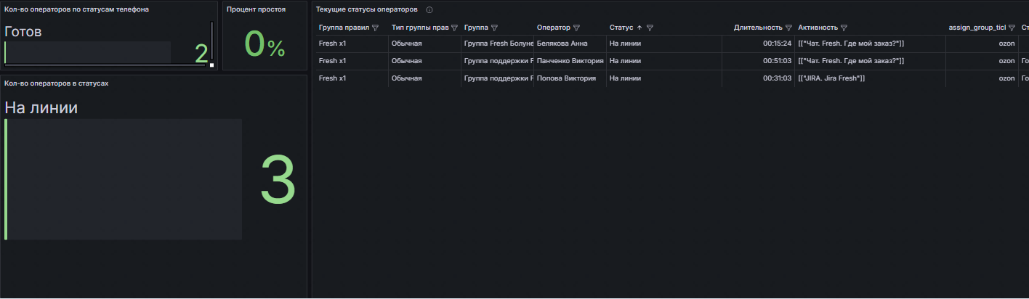Sort table by Оператор header
The height and width of the screenshot is (299, 1029).
click(x=554, y=28)
